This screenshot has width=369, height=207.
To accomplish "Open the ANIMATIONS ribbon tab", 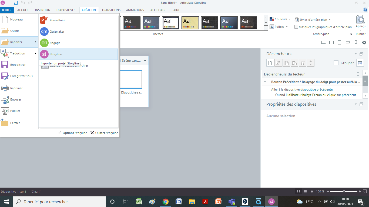I will [135, 10].
